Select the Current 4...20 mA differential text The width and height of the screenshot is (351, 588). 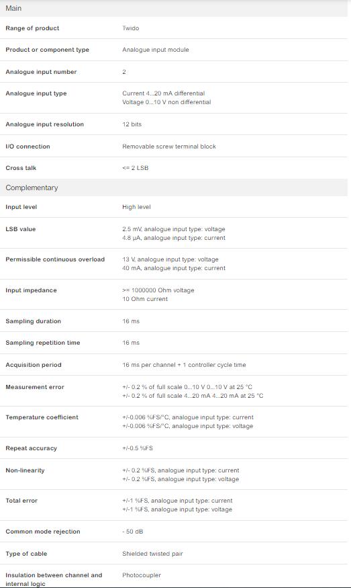(x=163, y=93)
